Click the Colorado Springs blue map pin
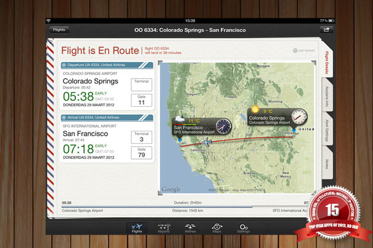The image size is (373, 248). click(x=294, y=130)
